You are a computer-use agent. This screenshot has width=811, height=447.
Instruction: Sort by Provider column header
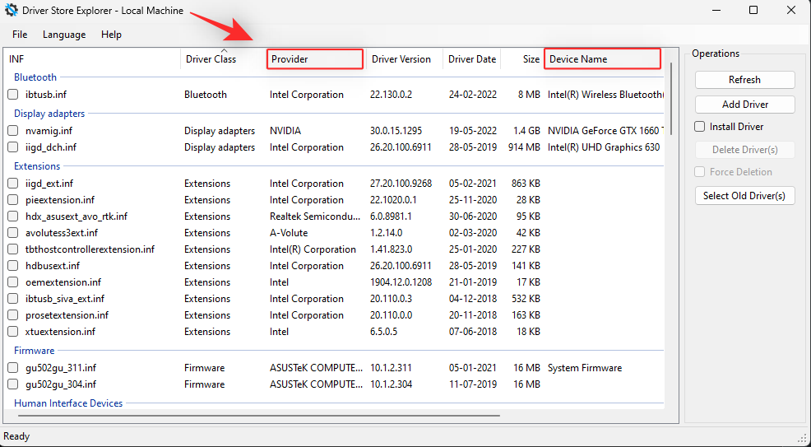coord(314,59)
